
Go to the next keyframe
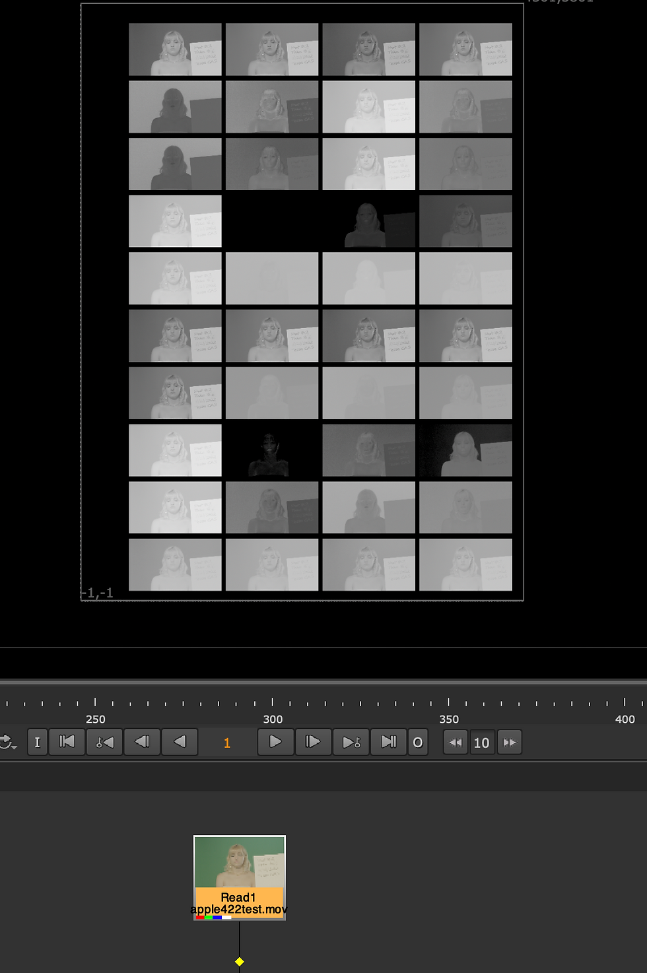coord(351,742)
